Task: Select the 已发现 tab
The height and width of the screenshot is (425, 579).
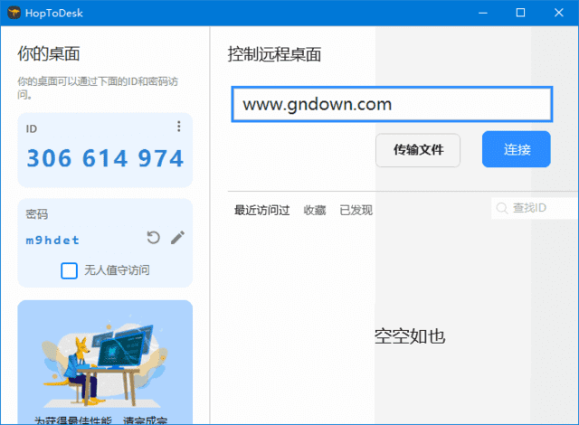Action: 356,211
